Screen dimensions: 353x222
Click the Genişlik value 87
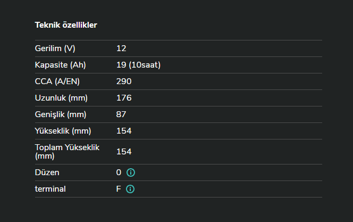pos(121,114)
